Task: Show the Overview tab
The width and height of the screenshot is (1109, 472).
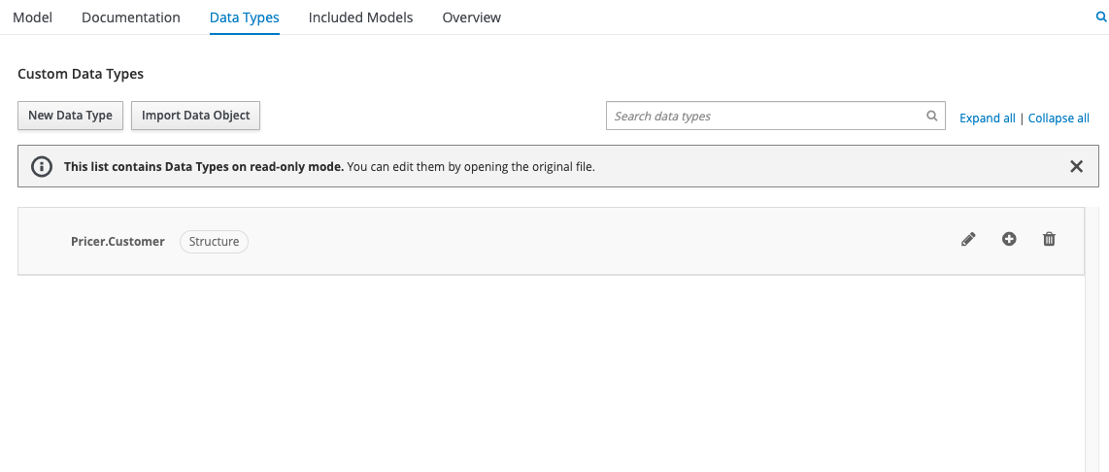Action: pyautogui.click(x=471, y=17)
